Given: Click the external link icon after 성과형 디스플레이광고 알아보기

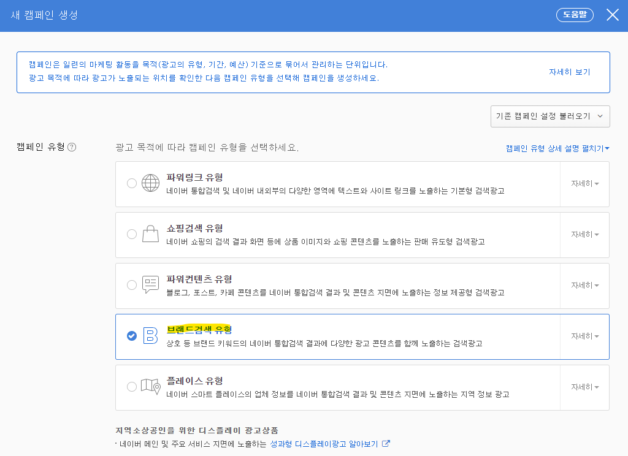Looking at the screenshot, I should [386, 444].
